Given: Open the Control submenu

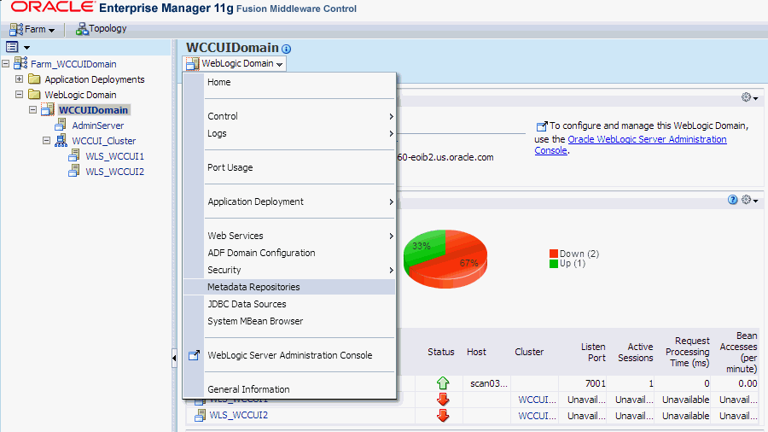Looking at the screenshot, I should pos(289,117).
